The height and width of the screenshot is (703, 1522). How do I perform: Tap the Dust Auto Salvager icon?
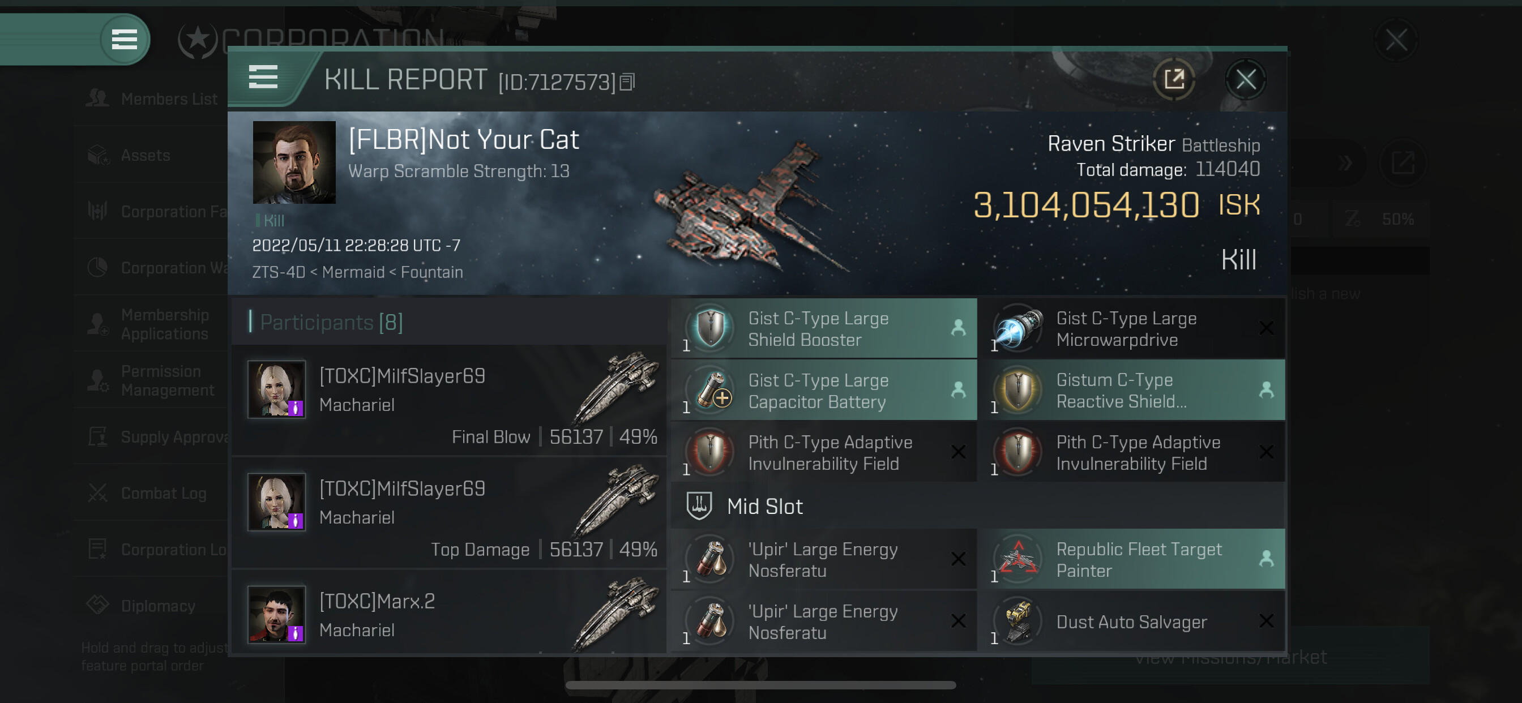point(1018,621)
